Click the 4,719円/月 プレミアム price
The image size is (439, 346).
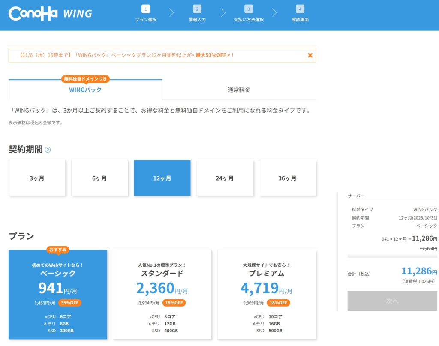267,288
